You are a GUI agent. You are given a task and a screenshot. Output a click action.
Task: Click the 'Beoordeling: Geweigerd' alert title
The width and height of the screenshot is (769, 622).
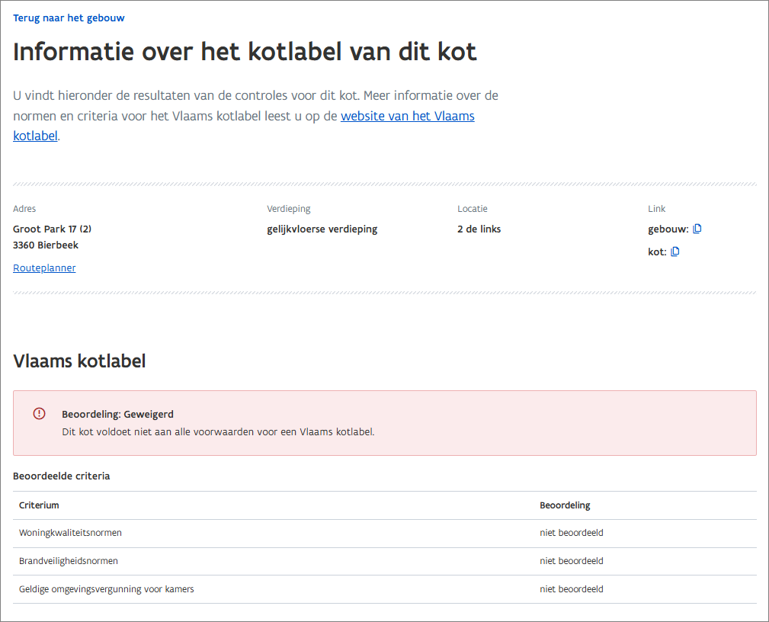click(117, 415)
